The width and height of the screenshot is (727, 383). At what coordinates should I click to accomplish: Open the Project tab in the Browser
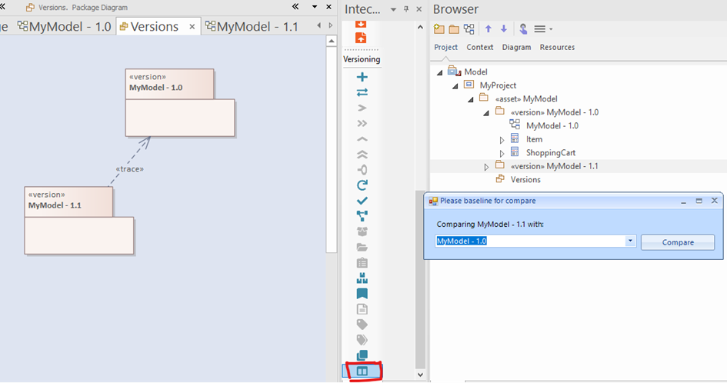click(445, 47)
